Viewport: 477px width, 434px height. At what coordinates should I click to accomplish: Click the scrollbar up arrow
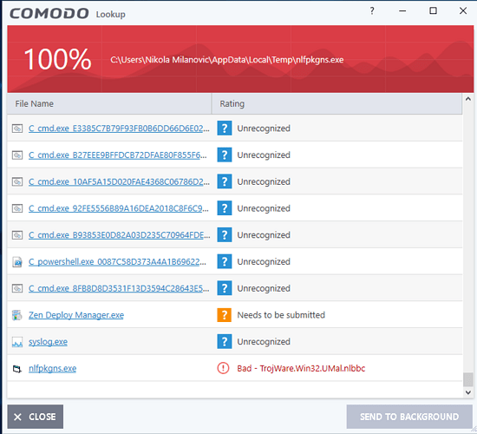[468, 99]
